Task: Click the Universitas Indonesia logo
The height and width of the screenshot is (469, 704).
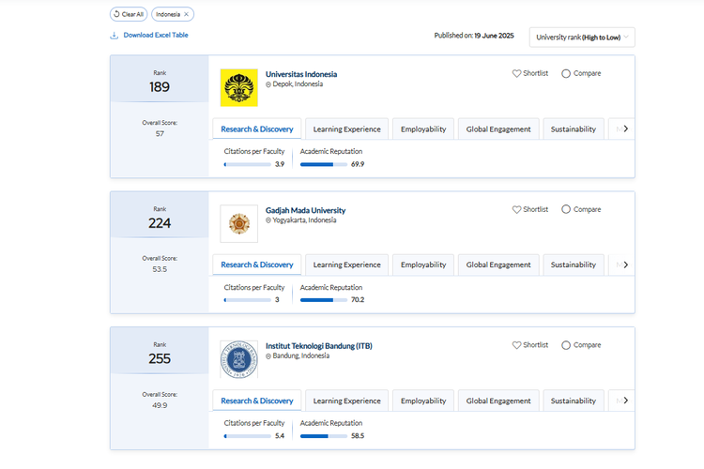Action: pos(238,88)
